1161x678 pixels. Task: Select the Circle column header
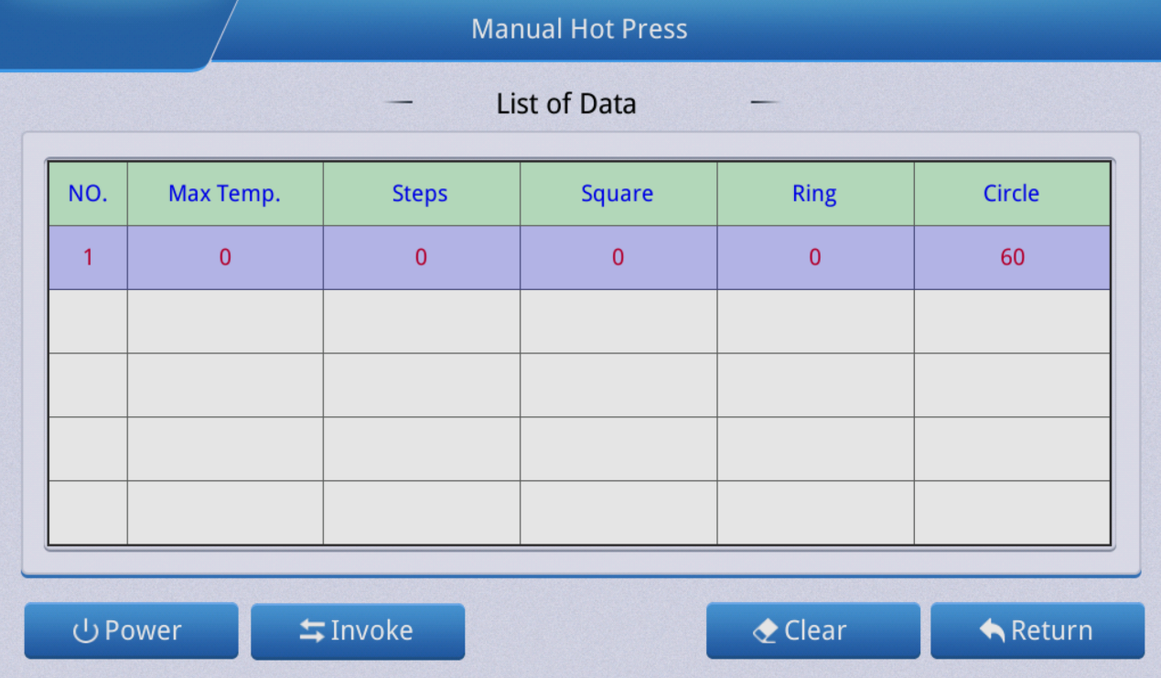pyautogui.click(x=1012, y=194)
